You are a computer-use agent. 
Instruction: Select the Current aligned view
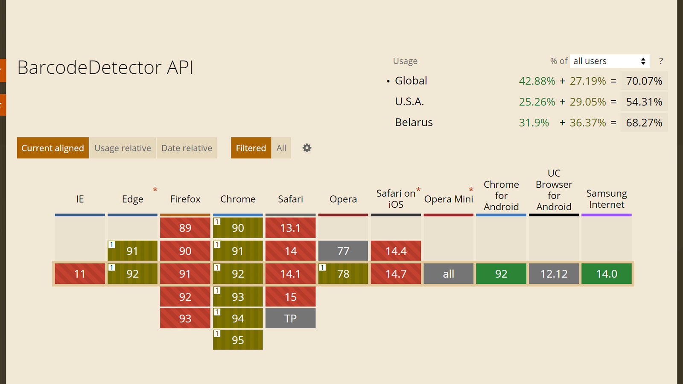click(53, 148)
